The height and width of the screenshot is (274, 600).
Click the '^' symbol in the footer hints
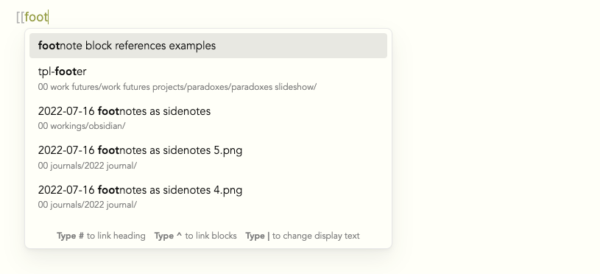pyautogui.click(x=179, y=236)
